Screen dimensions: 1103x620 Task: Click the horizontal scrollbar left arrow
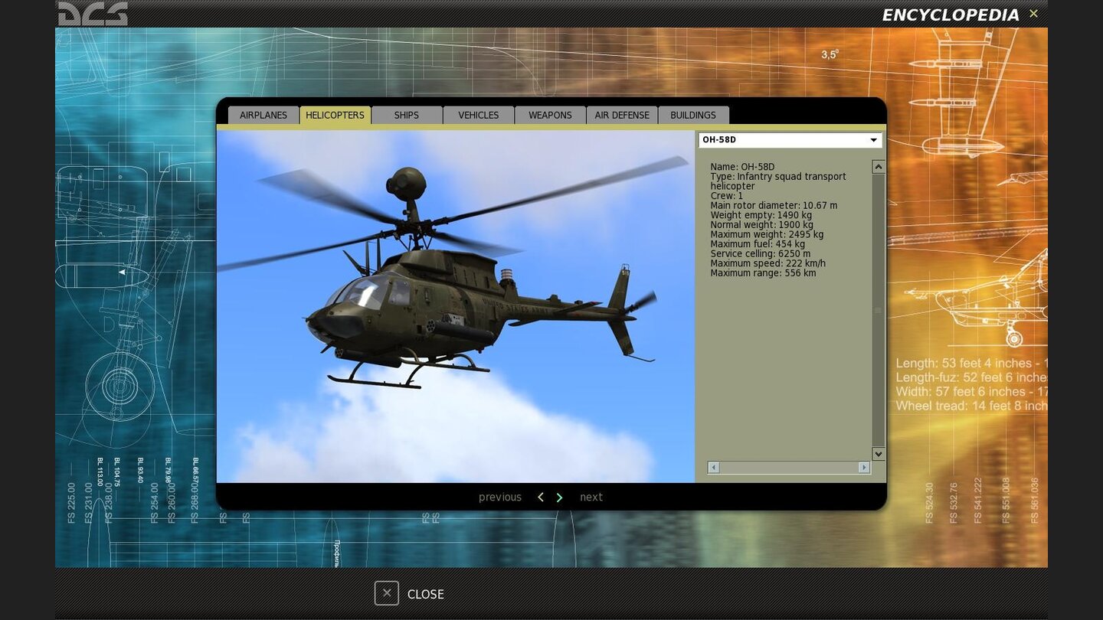coord(714,467)
